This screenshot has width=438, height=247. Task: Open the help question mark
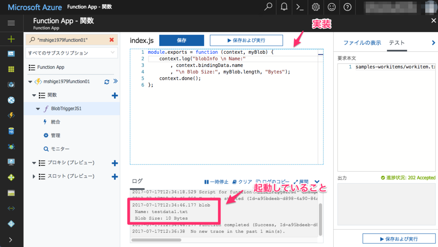point(347,7)
